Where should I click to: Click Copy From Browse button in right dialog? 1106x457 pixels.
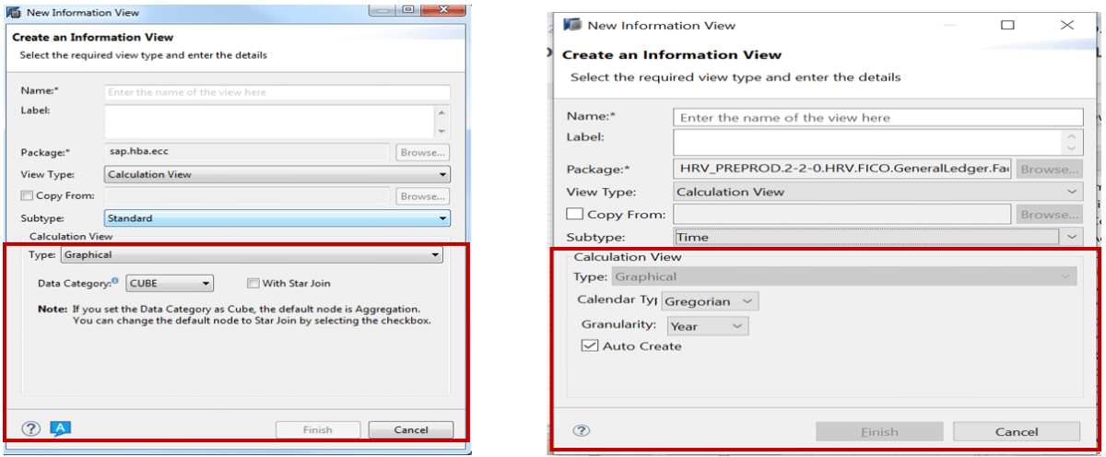1050,214
